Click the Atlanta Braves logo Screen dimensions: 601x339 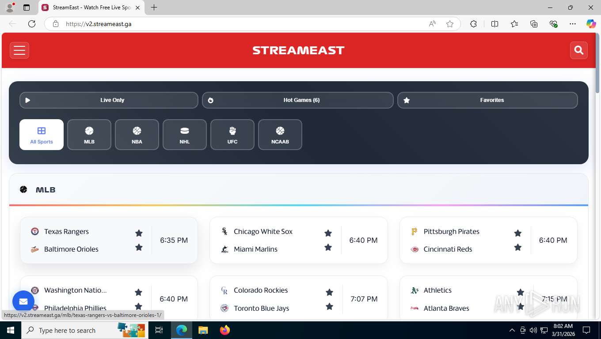coord(415,308)
